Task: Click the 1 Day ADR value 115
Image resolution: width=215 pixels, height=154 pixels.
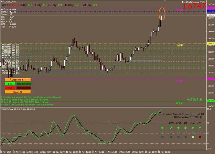Action: pos(45,5)
